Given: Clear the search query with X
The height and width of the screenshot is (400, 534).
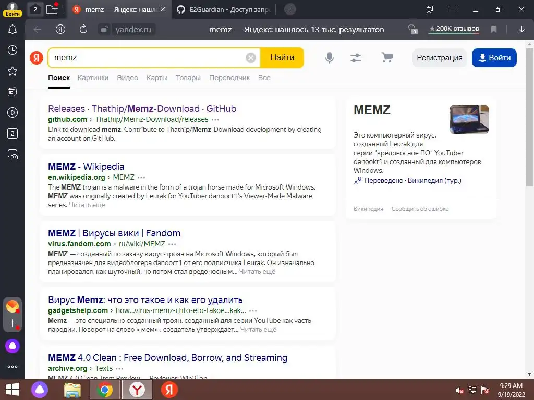Looking at the screenshot, I should click(251, 58).
